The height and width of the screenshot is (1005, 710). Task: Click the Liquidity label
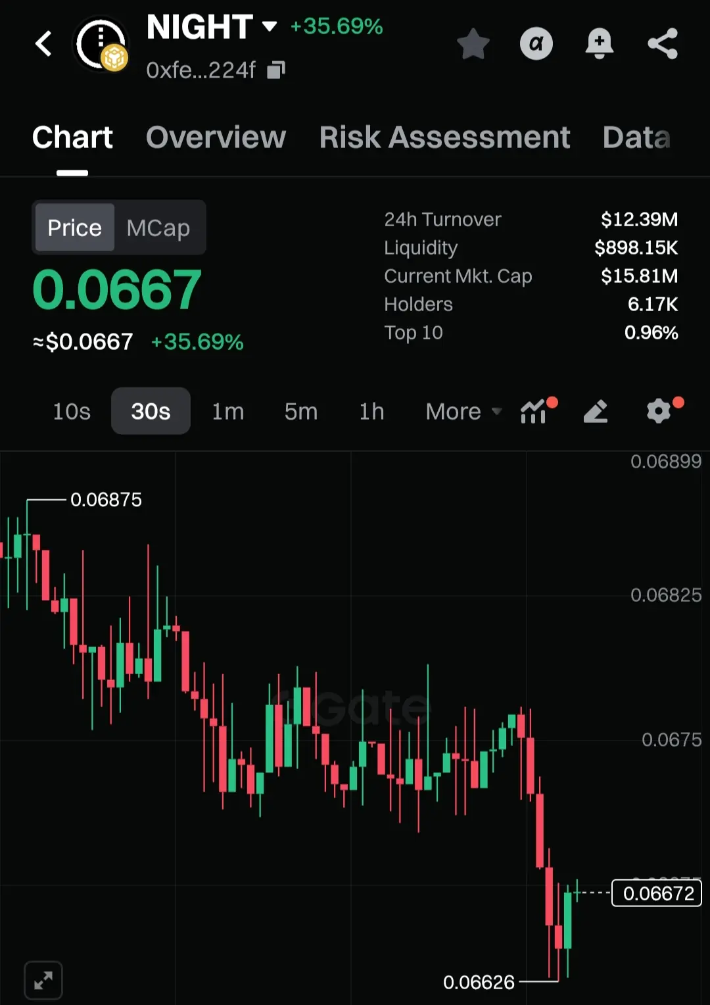tap(421, 247)
